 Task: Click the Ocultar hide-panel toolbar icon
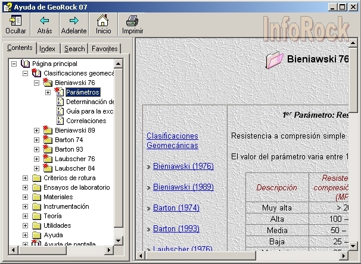point(15,21)
